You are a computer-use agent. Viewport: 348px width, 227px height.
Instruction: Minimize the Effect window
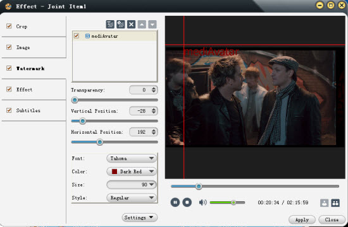(320, 5)
